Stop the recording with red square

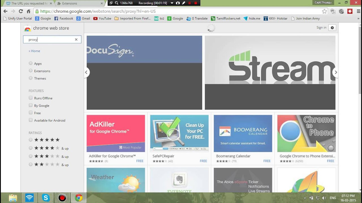pos(195,3)
